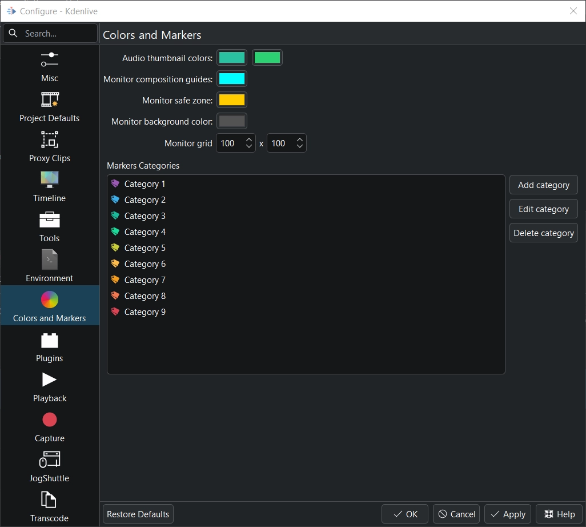Add a new marker category

pos(543,185)
